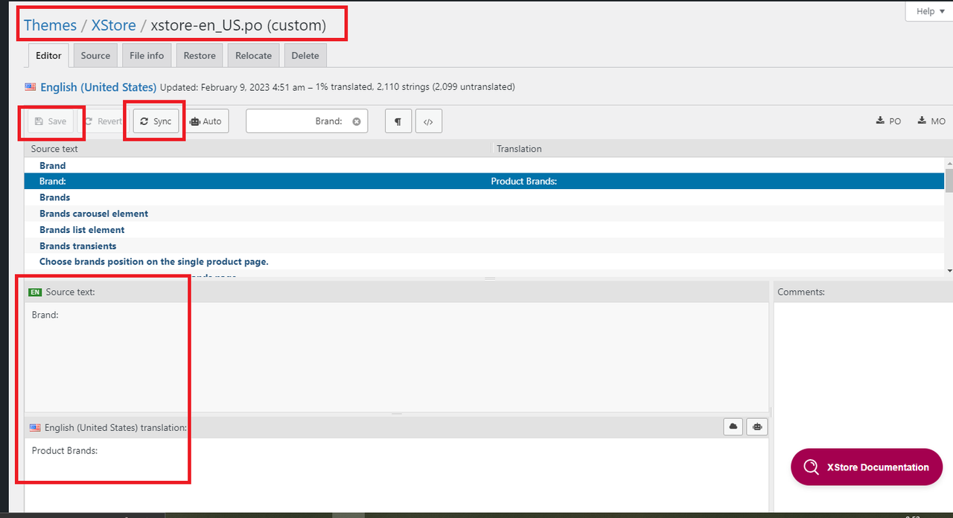The image size is (953, 518).
Task: Switch to the Source tab
Action: tap(95, 56)
